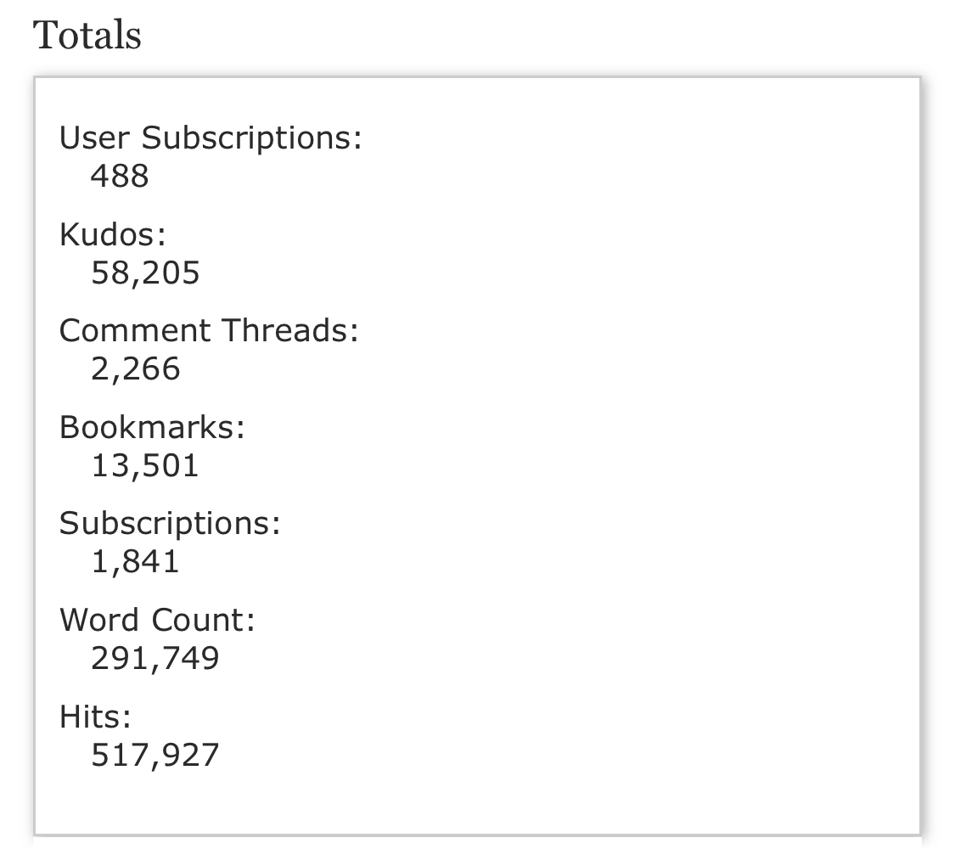Click the Hits label
Screen dimensions: 955x849
96,717
